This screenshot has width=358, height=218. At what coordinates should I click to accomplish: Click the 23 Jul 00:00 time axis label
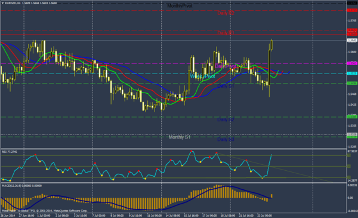pos(264,216)
